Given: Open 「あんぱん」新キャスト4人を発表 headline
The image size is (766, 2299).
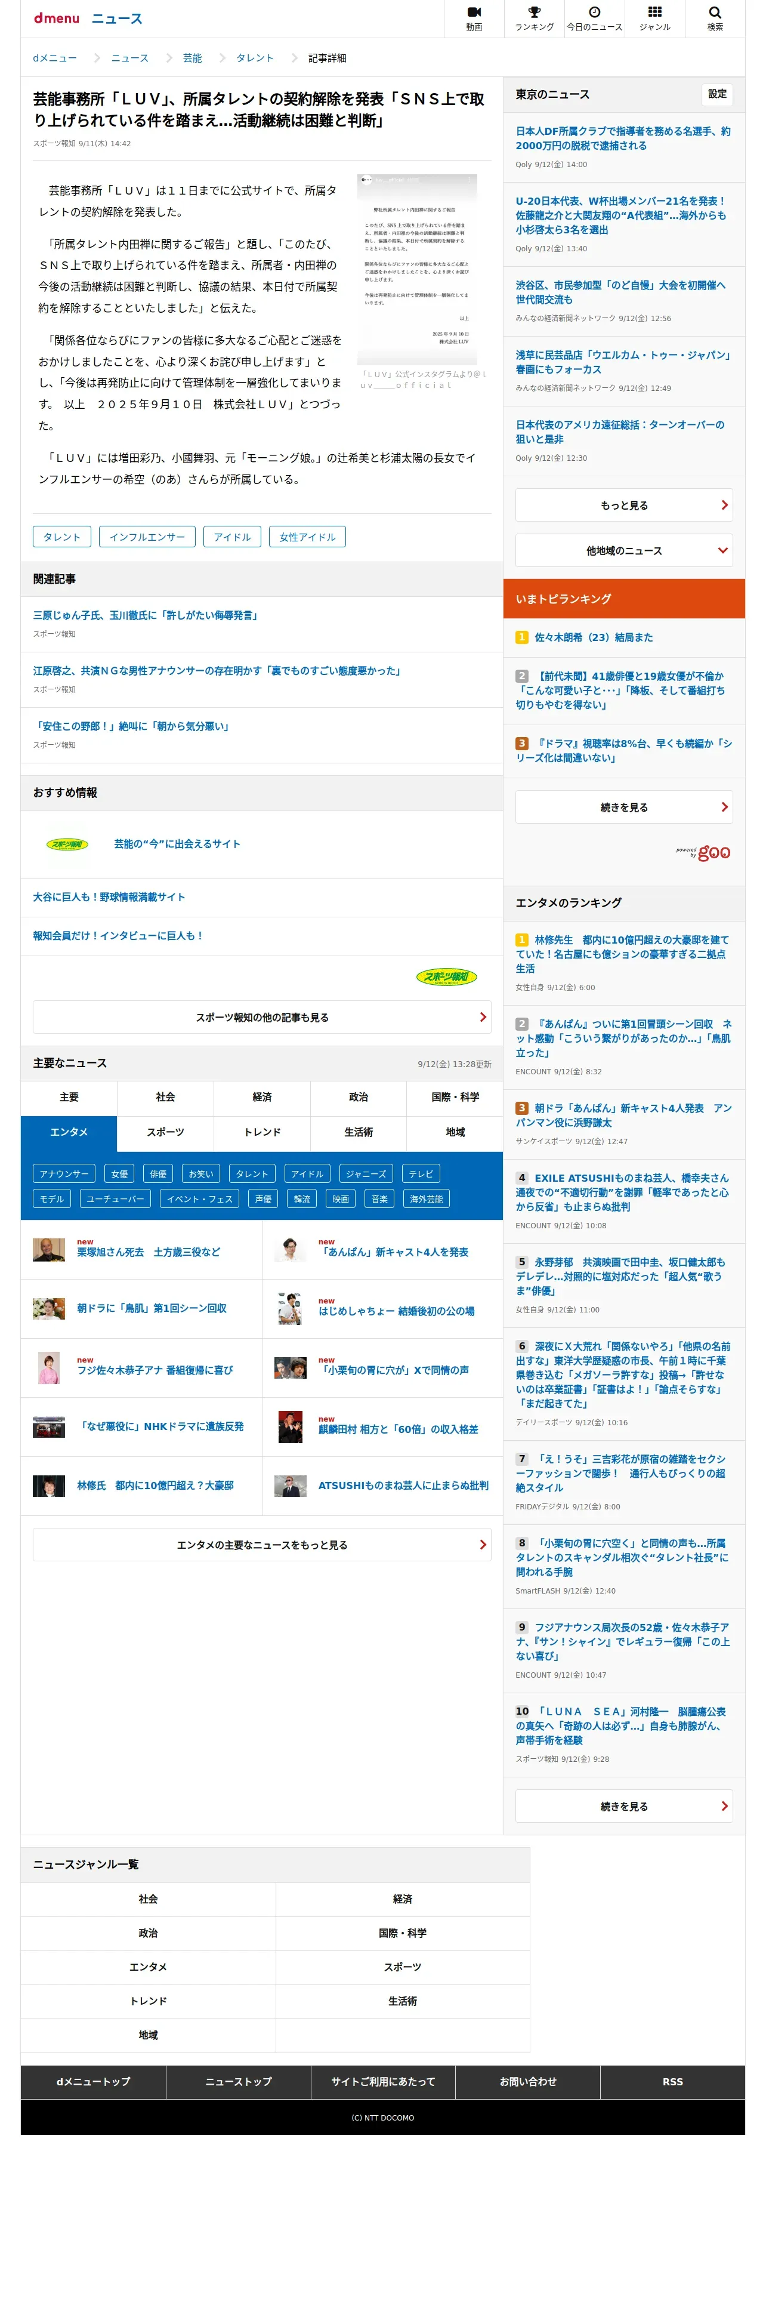Looking at the screenshot, I should [393, 1252].
